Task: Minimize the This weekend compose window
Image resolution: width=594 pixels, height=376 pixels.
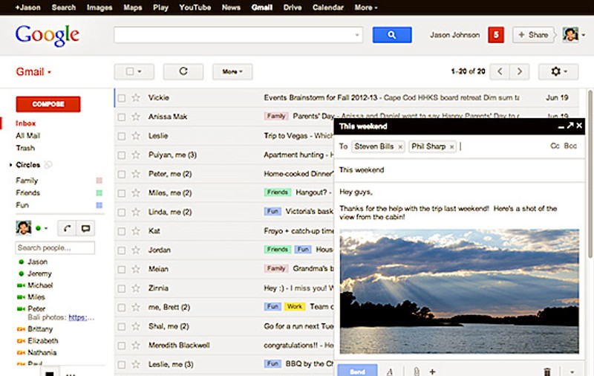Action: pos(561,126)
